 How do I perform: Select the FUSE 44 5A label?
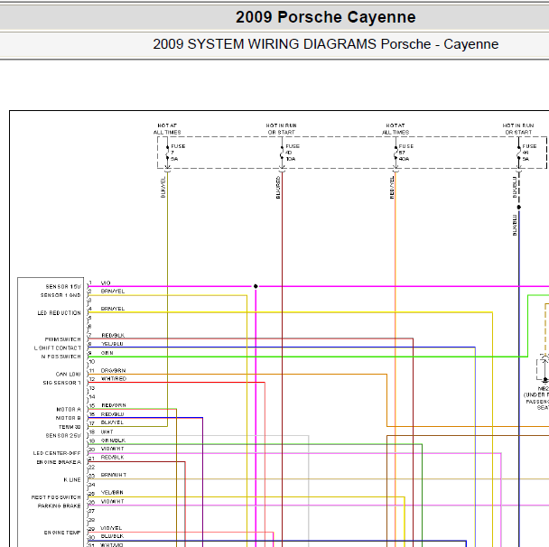click(529, 153)
